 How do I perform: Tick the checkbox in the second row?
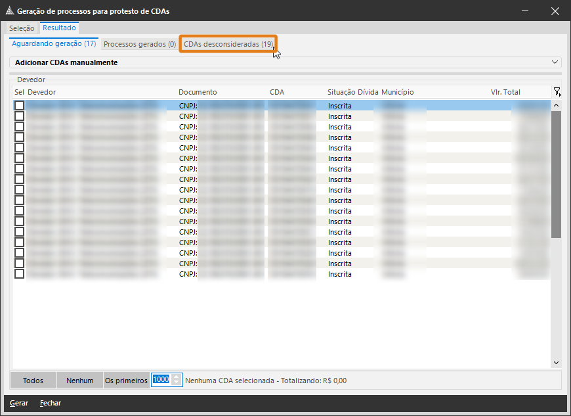[20, 116]
